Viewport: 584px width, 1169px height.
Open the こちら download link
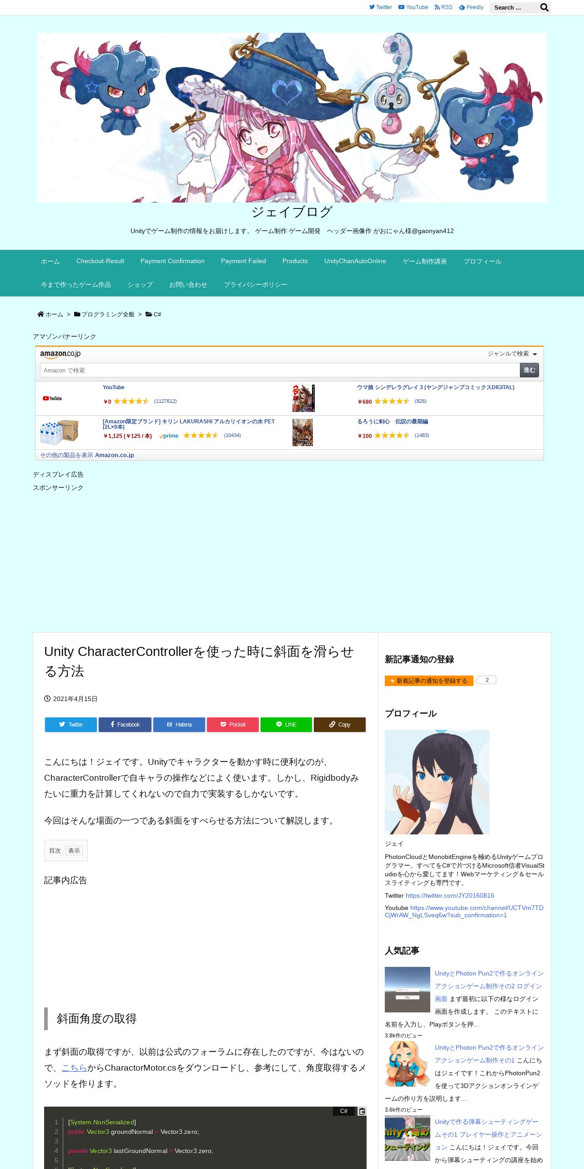[x=74, y=1068]
